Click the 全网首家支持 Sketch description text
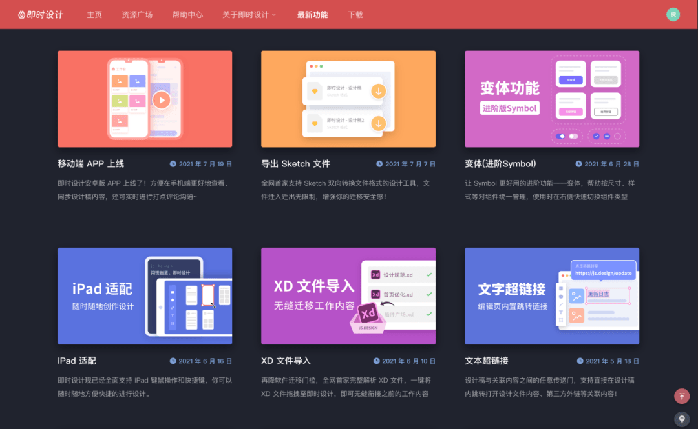698x429 pixels. pyautogui.click(x=345, y=190)
